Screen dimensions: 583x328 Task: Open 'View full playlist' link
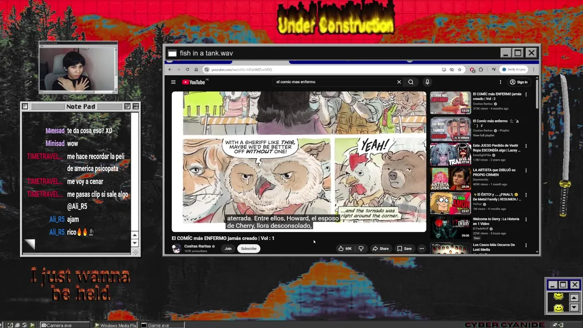(x=484, y=135)
